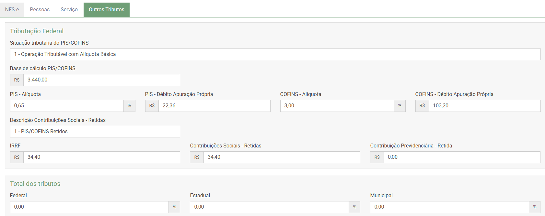Screen dimensions: 545x216
Task: Expand Descrição Contribuições Sociais Retidas dropdown
Action: click(x=95, y=132)
